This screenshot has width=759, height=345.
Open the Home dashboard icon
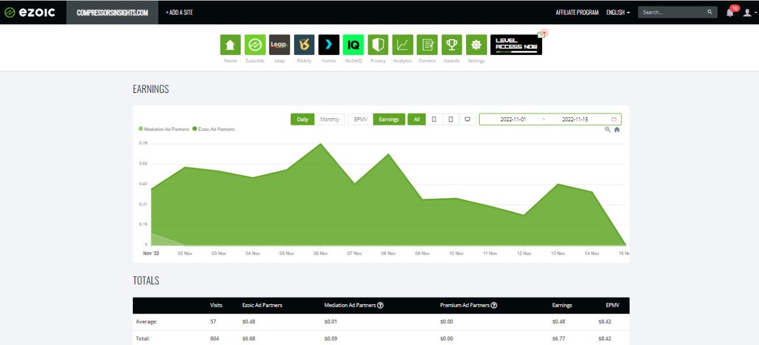(x=230, y=44)
